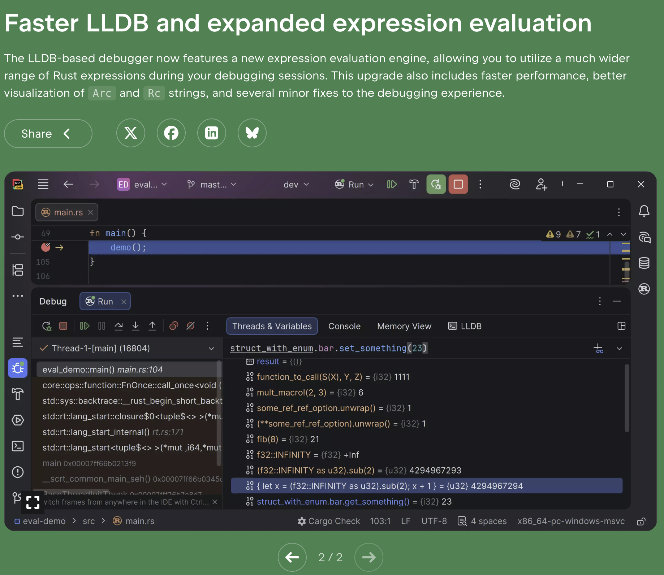Share on Bluesky butterfly icon
Screen dimensions: 664x575
click(x=252, y=133)
